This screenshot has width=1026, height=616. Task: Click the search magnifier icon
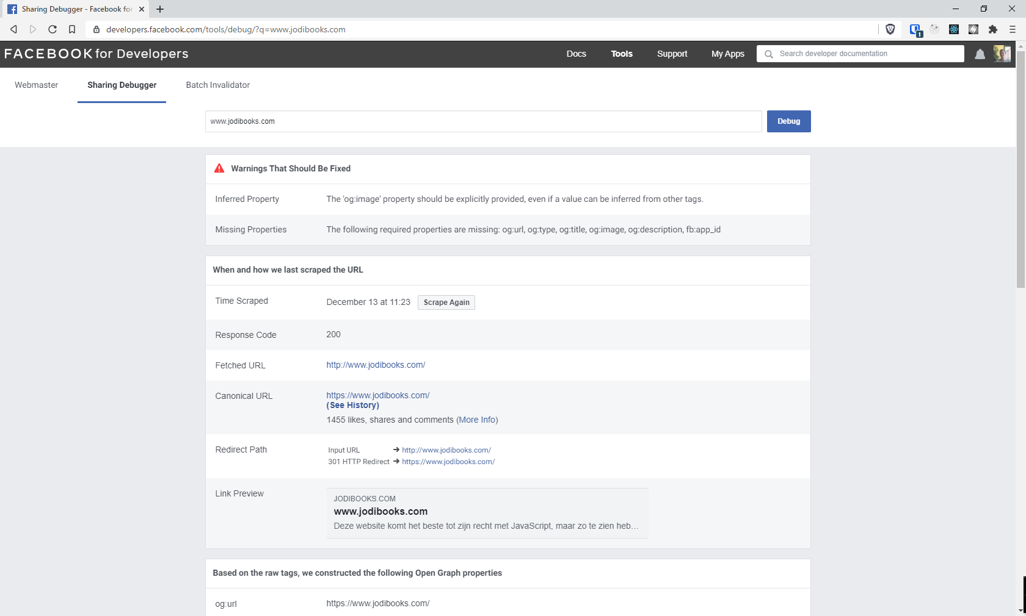(769, 54)
